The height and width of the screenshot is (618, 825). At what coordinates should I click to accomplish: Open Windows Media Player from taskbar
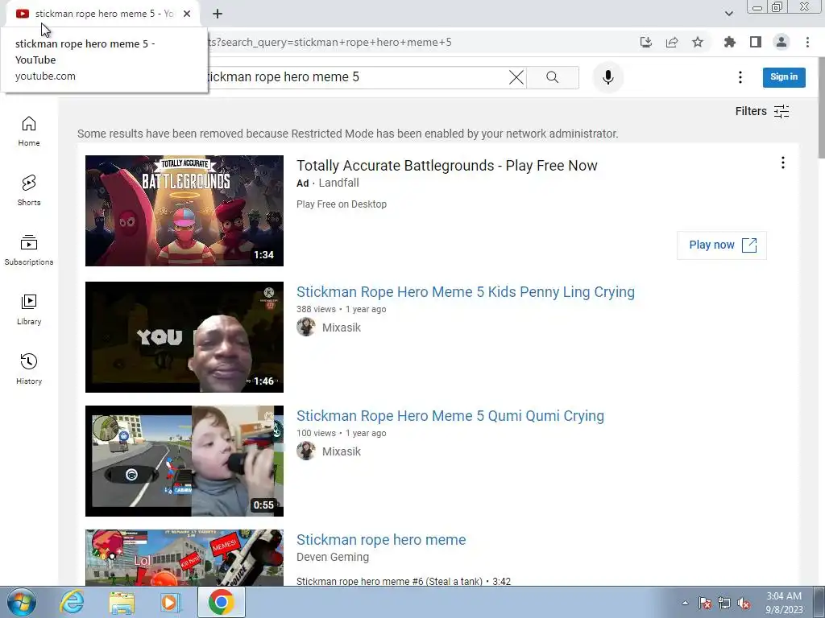coord(170,602)
